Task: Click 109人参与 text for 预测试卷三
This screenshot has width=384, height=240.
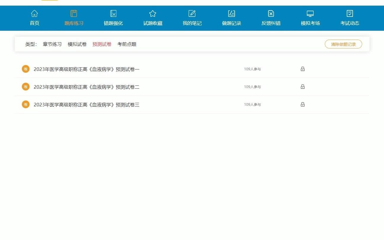Action: point(252,105)
